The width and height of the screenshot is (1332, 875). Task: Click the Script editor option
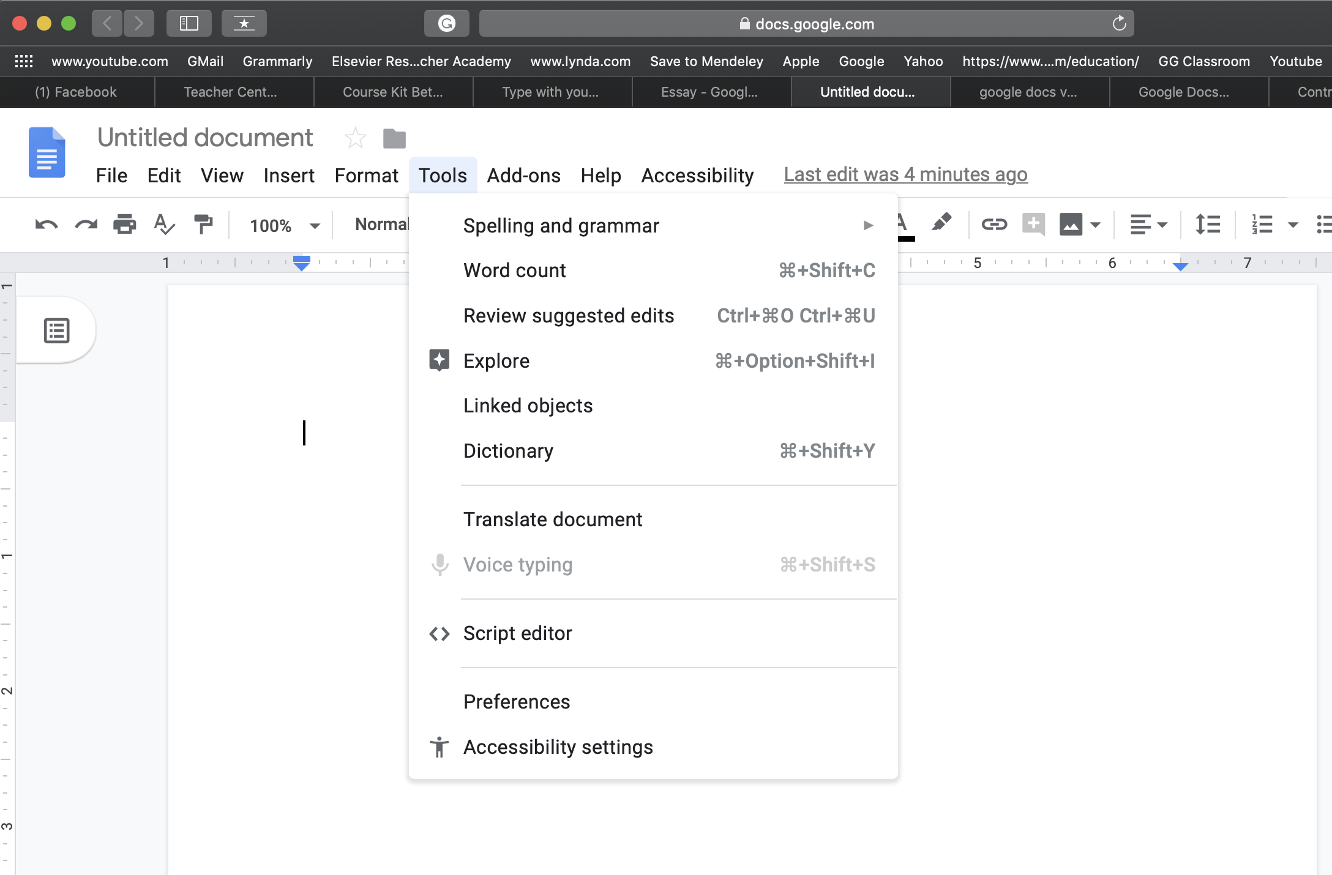518,633
